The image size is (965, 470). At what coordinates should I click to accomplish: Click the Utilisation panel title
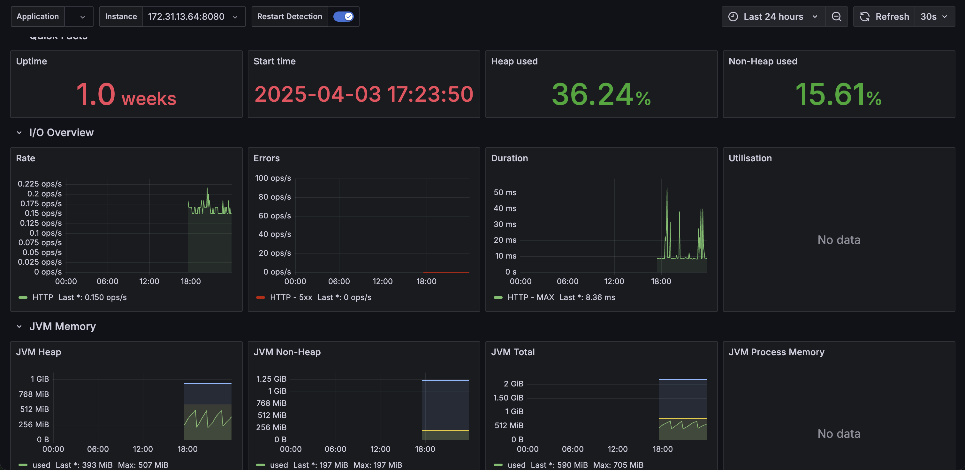click(x=750, y=158)
